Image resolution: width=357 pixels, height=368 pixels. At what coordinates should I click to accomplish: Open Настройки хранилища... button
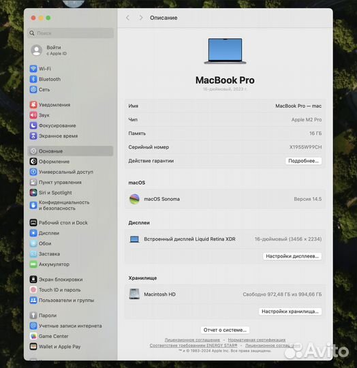290,311
